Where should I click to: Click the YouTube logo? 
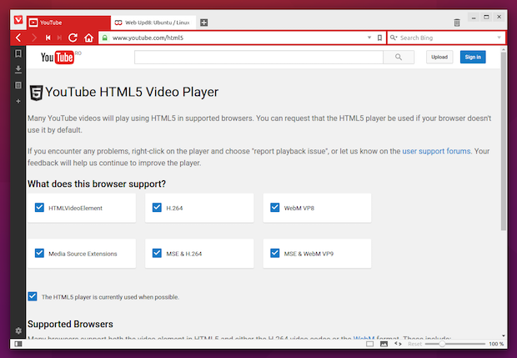58,58
